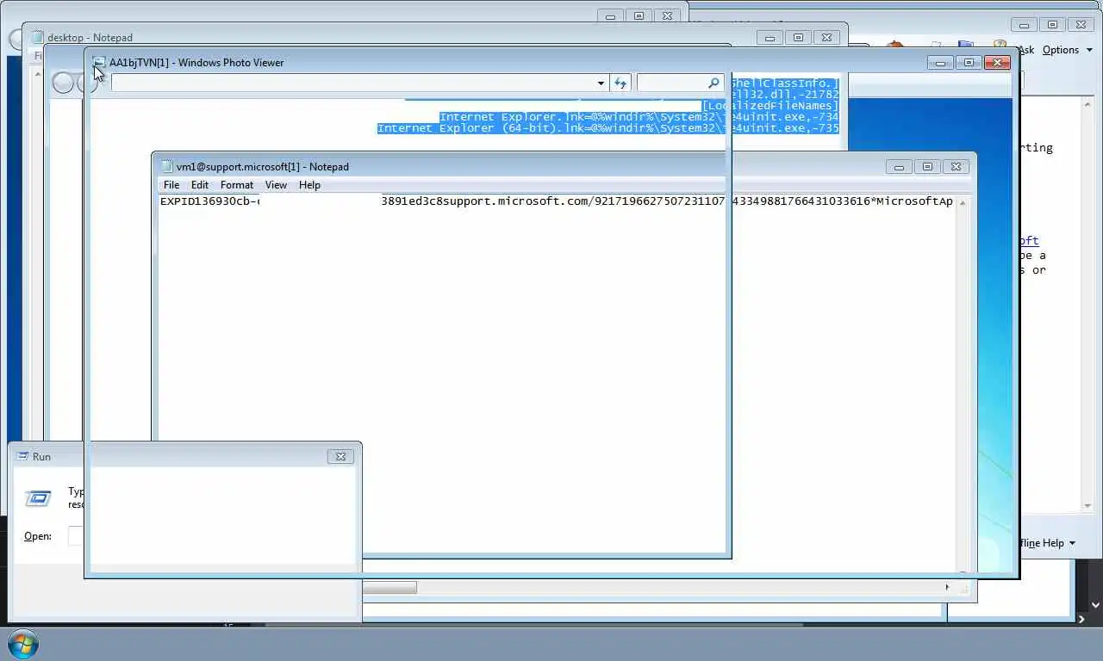Click the Windows Photo Viewer title bar icon
Viewport: 1103px width, 661px height.
(x=99, y=63)
